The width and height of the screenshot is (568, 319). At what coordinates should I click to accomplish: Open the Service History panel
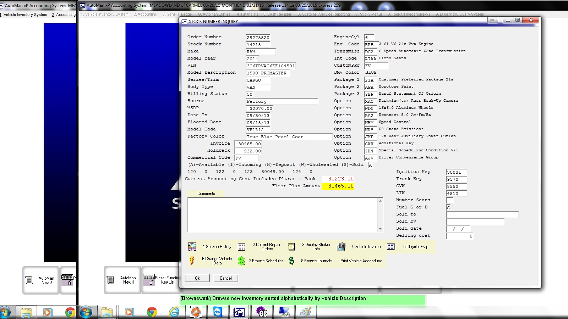pos(217,247)
